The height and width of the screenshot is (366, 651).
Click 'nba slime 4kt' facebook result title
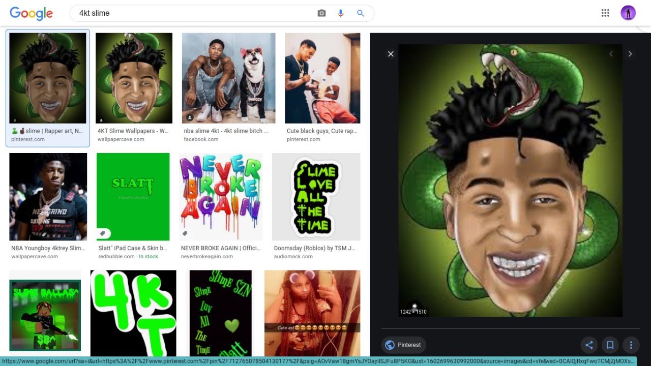(x=226, y=131)
